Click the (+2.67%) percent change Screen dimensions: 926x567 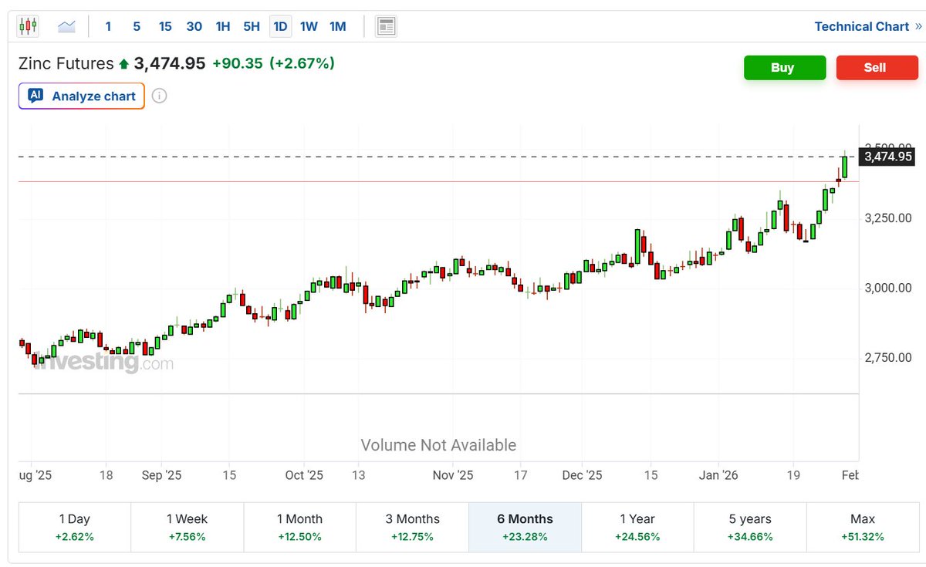click(x=302, y=63)
